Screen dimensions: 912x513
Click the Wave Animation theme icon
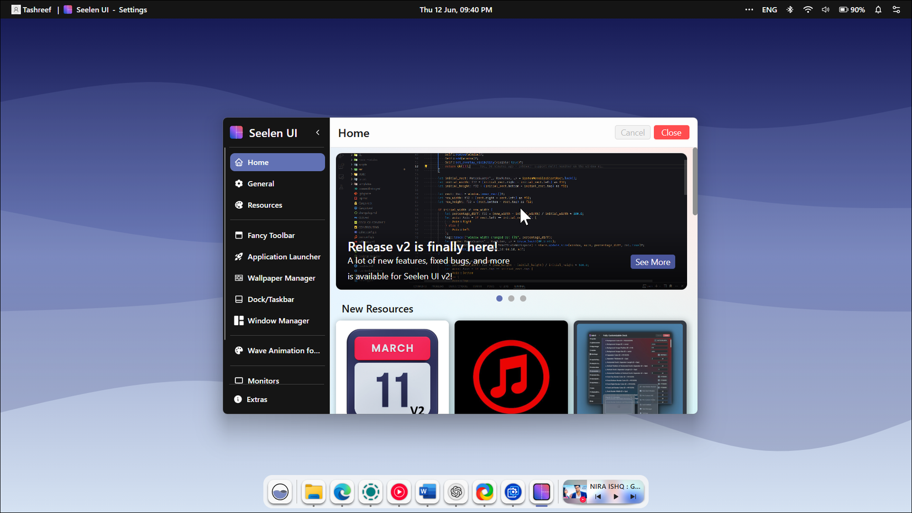[x=239, y=350]
